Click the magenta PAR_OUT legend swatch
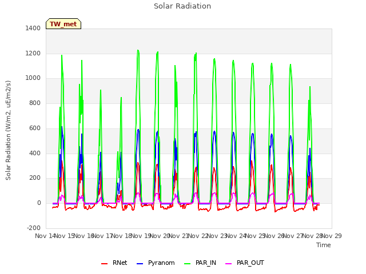This screenshot has width=366, height=274. coord(229,264)
